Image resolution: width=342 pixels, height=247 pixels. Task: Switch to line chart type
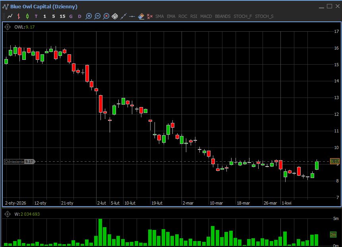(x=10, y=16)
